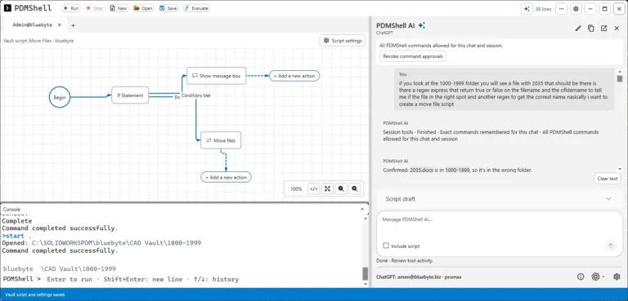628x301 pixels.
Task: Click the Vault script: Move Files - bluebyte label
Action: point(38,40)
